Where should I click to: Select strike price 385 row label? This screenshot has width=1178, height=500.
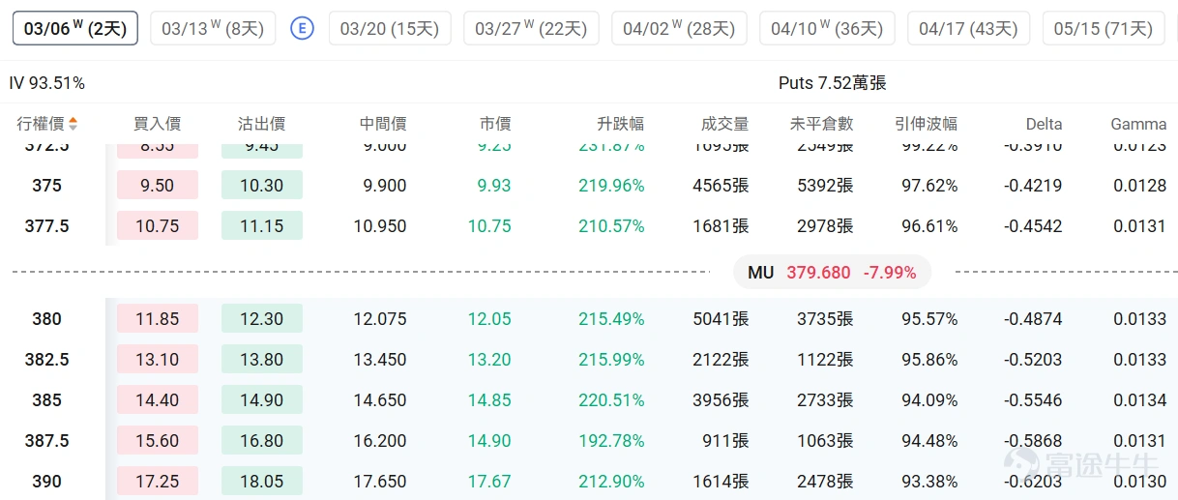(46, 400)
